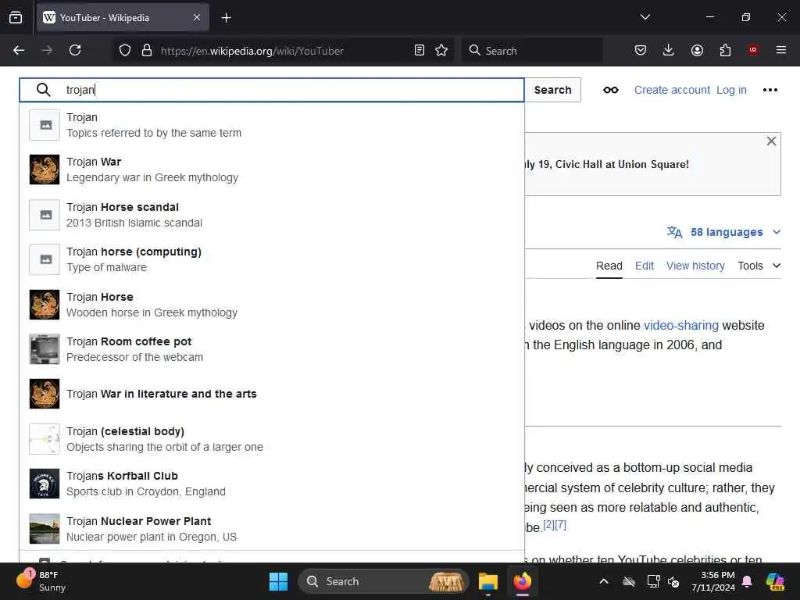Open the weather widget showing 88°F
Viewport: 800px width, 600px height.
pos(41,581)
